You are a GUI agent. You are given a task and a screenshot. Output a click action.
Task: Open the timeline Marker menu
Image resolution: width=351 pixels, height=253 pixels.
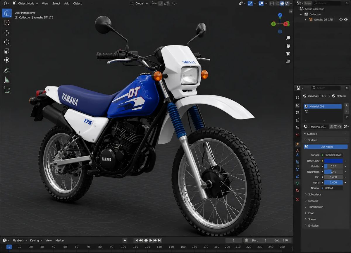pos(60,240)
